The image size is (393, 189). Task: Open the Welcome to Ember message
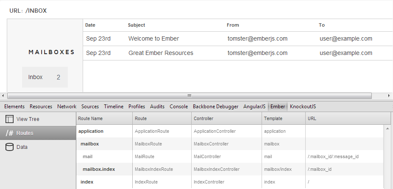(153, 38)
